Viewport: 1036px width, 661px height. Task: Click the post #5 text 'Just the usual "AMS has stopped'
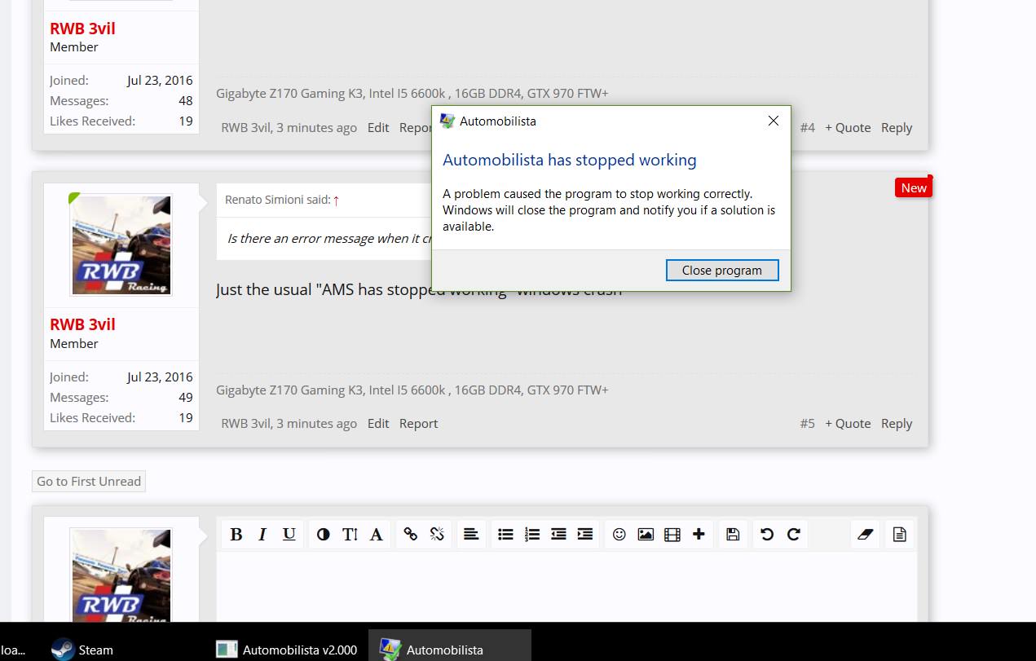(324, 289)
